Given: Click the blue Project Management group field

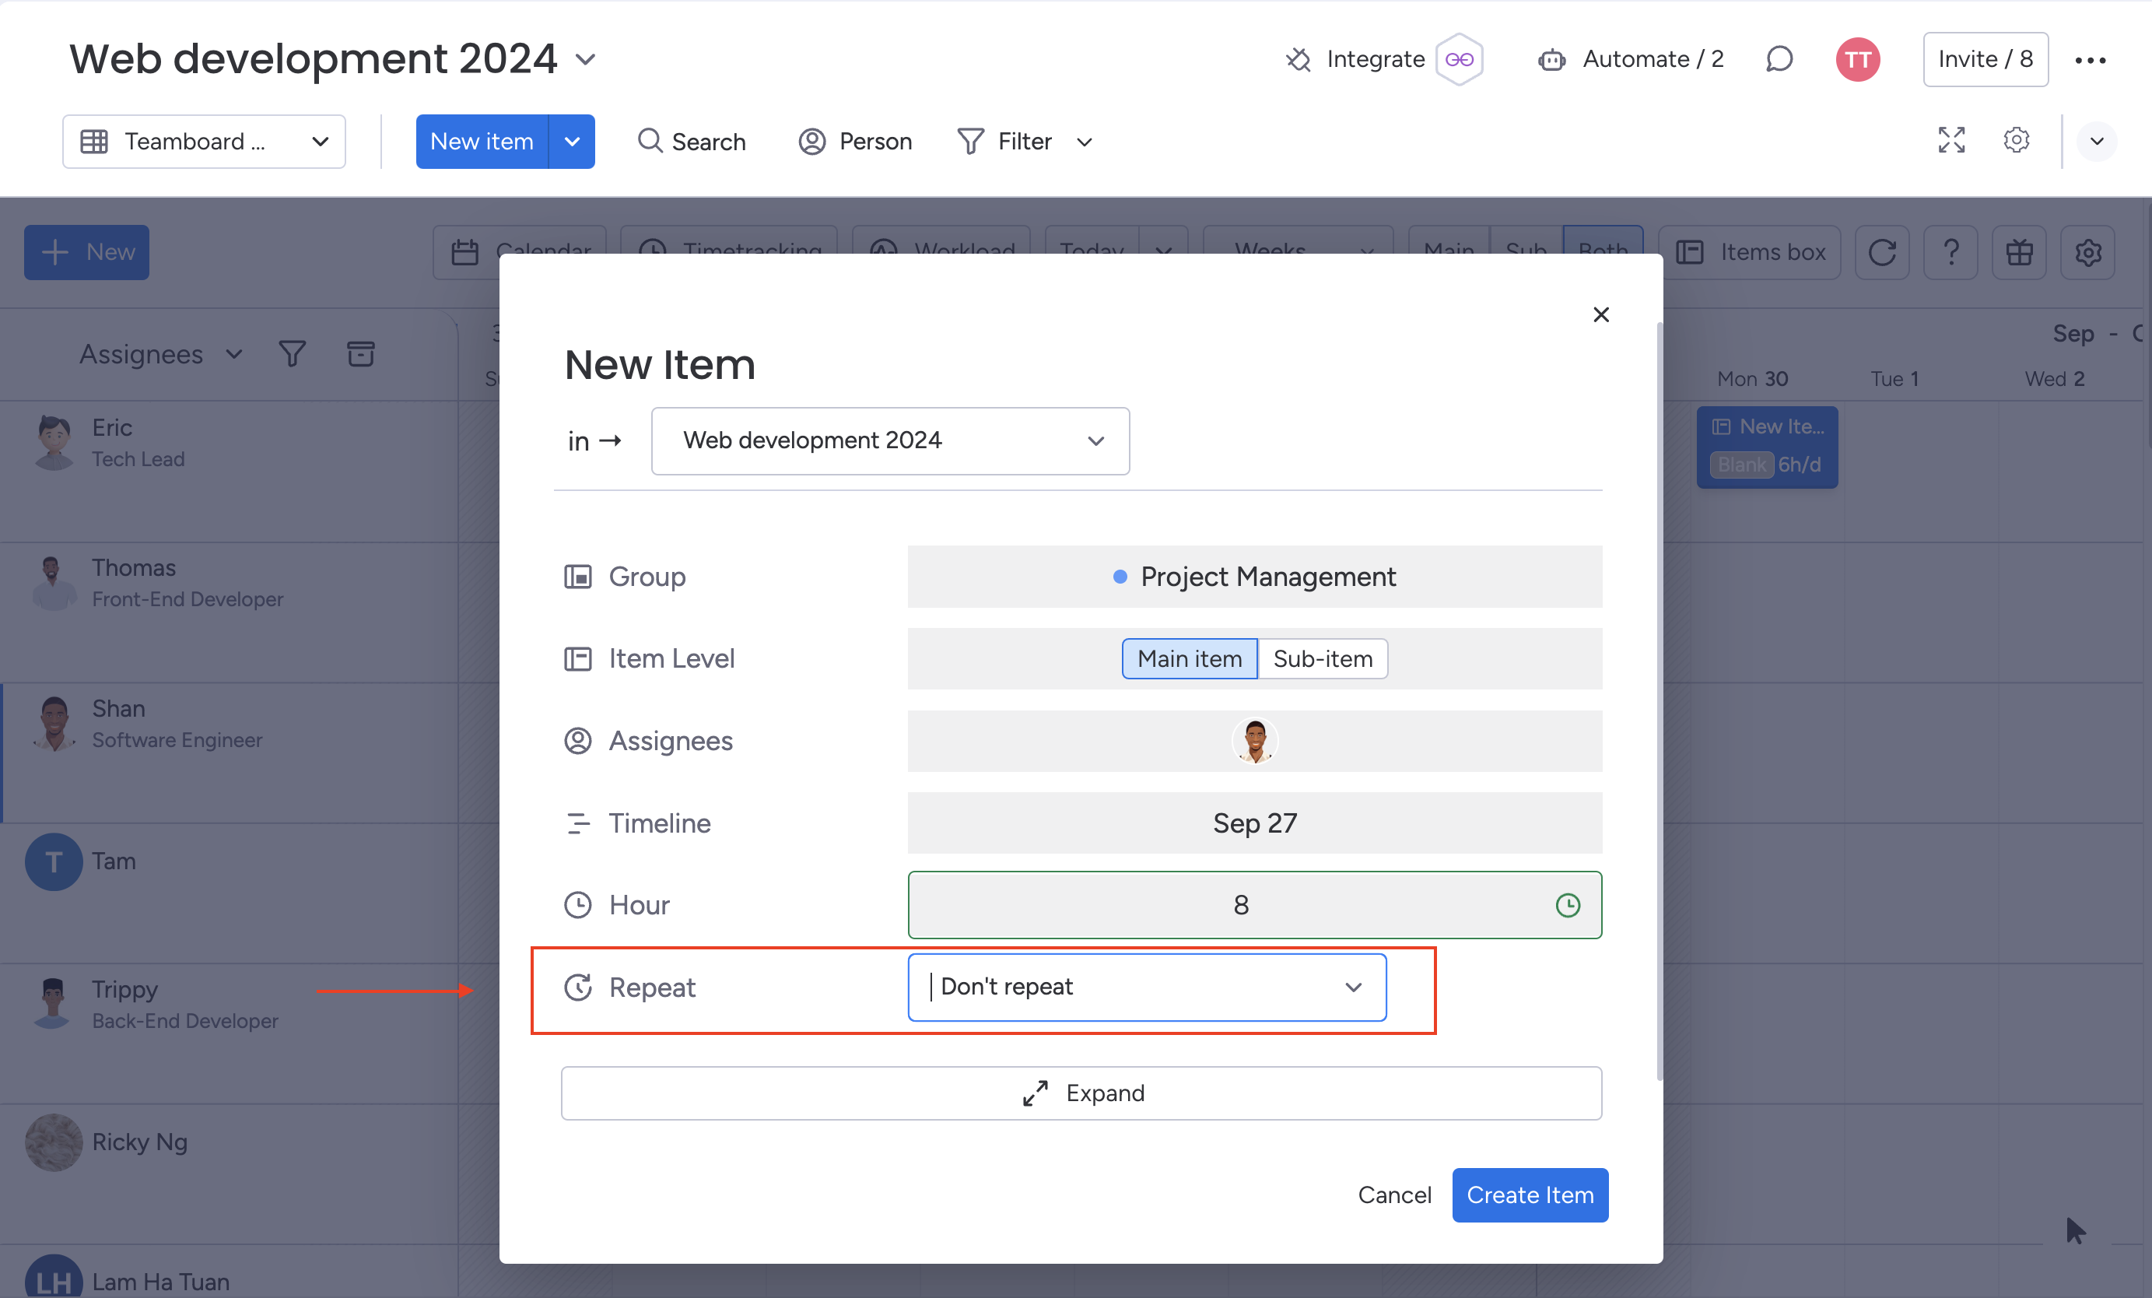Looking at the screenshot, I should click(x=1254, y=577).
